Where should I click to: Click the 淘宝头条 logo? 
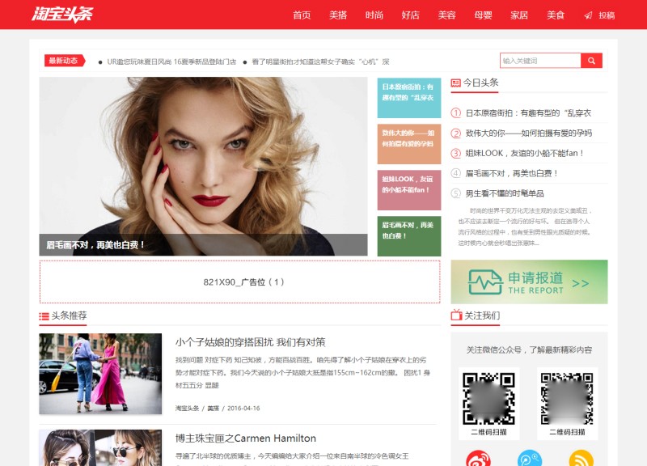pos(62,15)
